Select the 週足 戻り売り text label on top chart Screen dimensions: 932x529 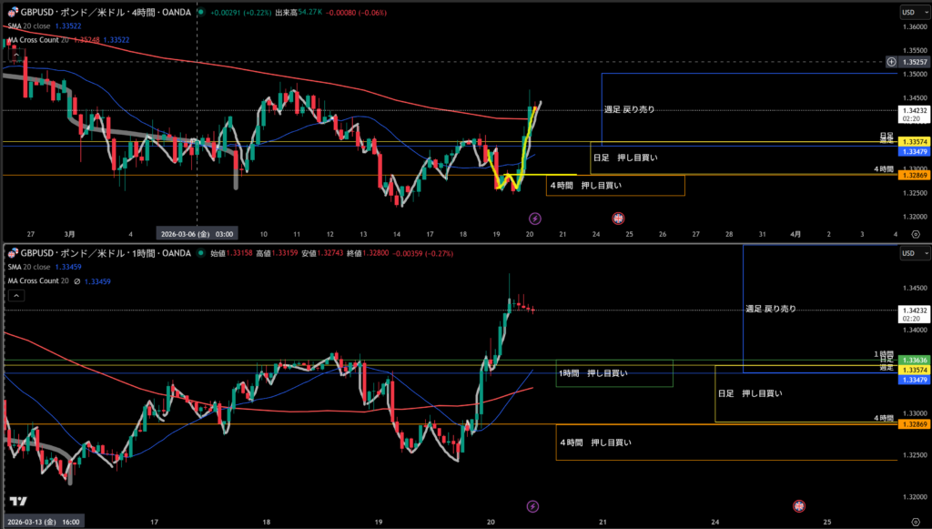tap(629, 109)
